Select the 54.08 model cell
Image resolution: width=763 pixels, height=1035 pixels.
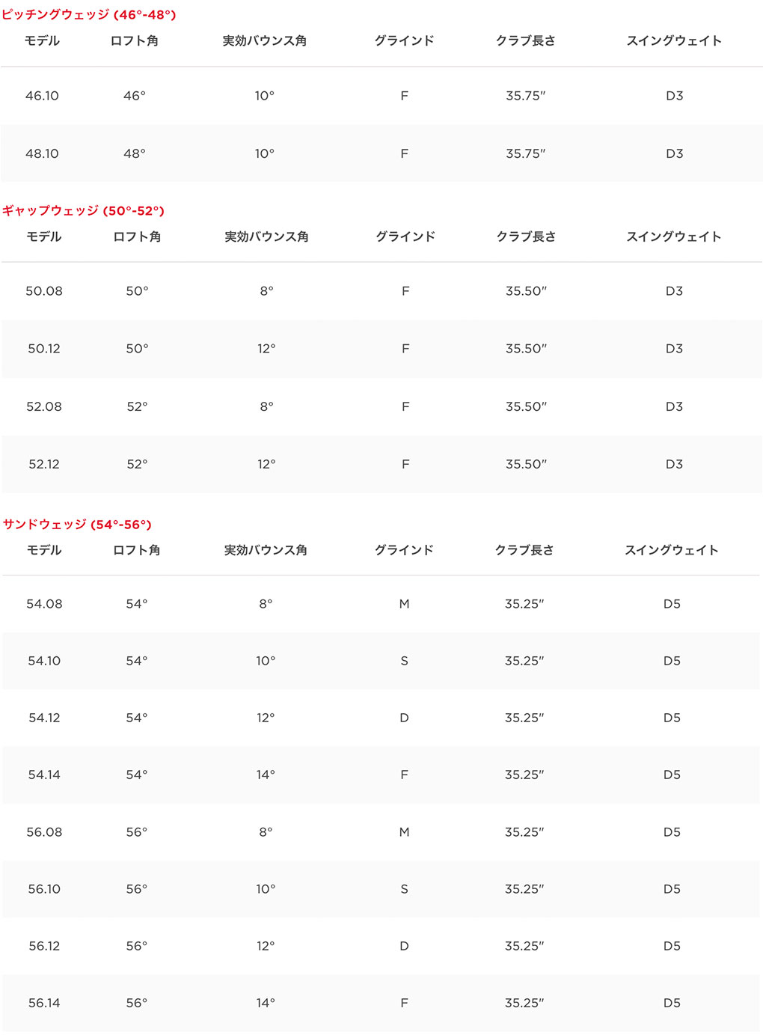pyautogui.click(x=44, y=604)
